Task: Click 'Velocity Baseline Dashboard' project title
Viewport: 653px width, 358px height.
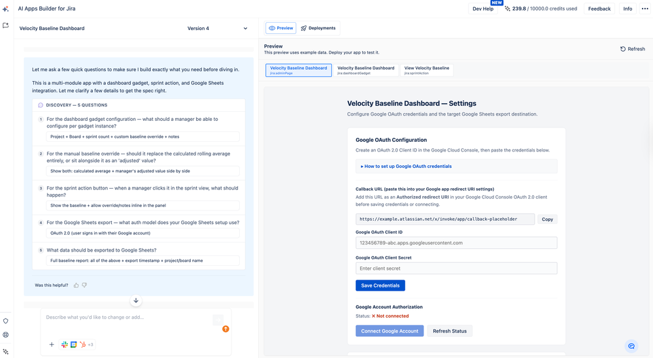Action: [52, 28]
